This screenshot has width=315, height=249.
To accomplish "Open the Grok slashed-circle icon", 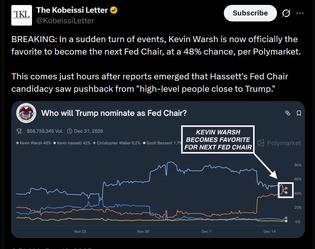I will point(286,13).
